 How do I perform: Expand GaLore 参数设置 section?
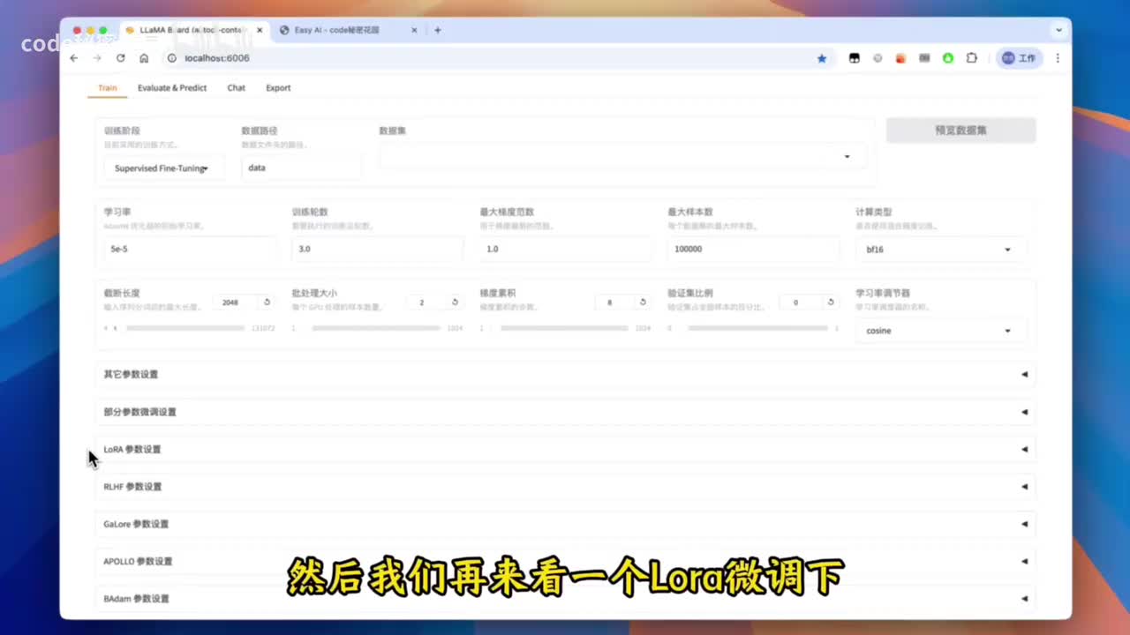tap(565, 524)
